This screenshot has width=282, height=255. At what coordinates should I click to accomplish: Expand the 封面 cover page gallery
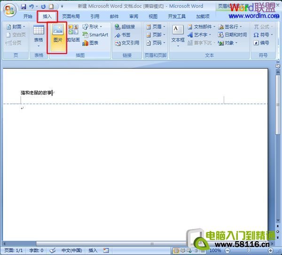(x=16, y=27)
